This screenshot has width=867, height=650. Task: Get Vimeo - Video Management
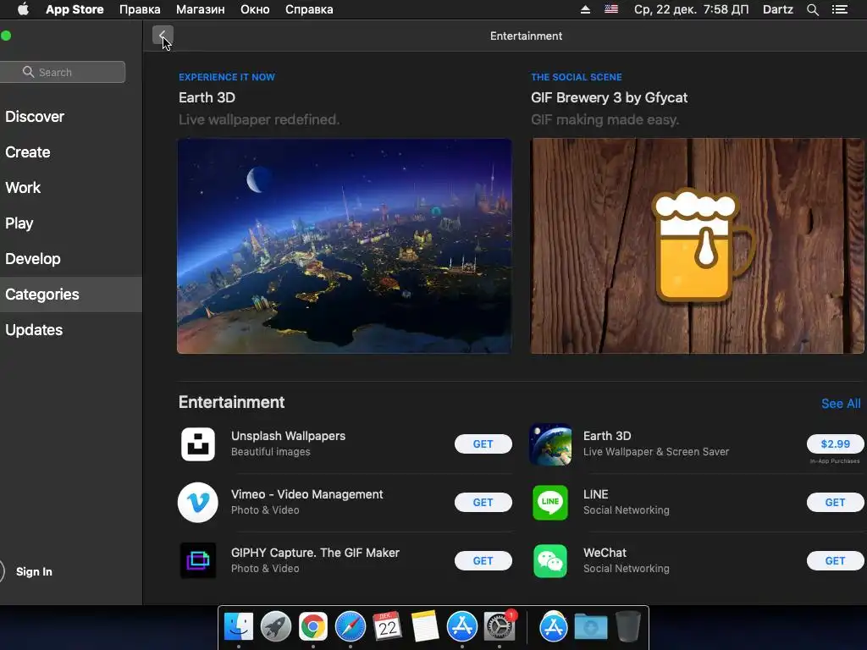pyautogui.click(x=483, y=503)
